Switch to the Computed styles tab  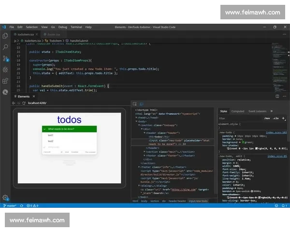[x=238, y=111]
